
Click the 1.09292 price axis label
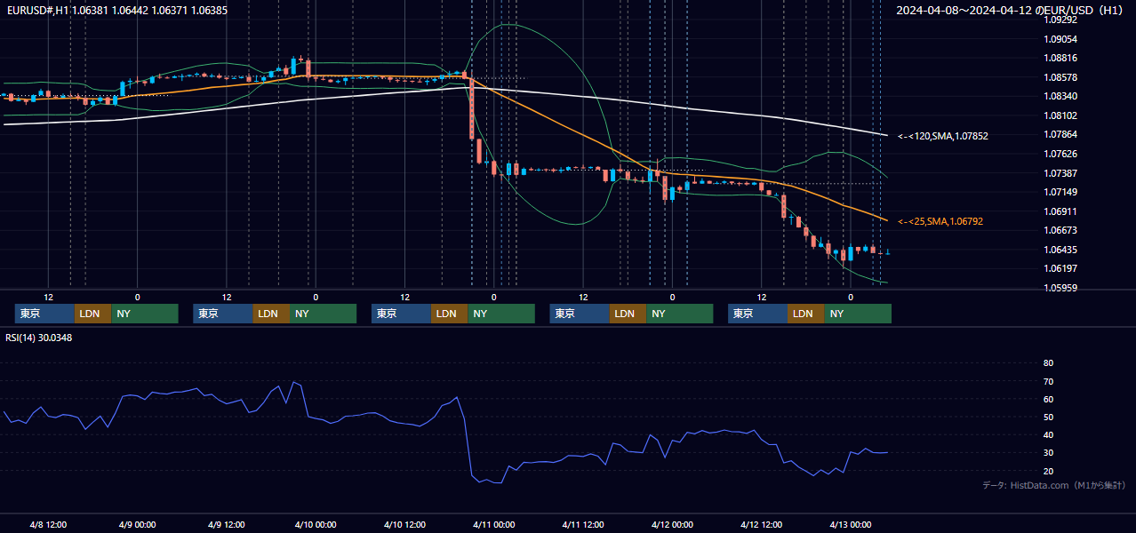(x=1060, y=20)
